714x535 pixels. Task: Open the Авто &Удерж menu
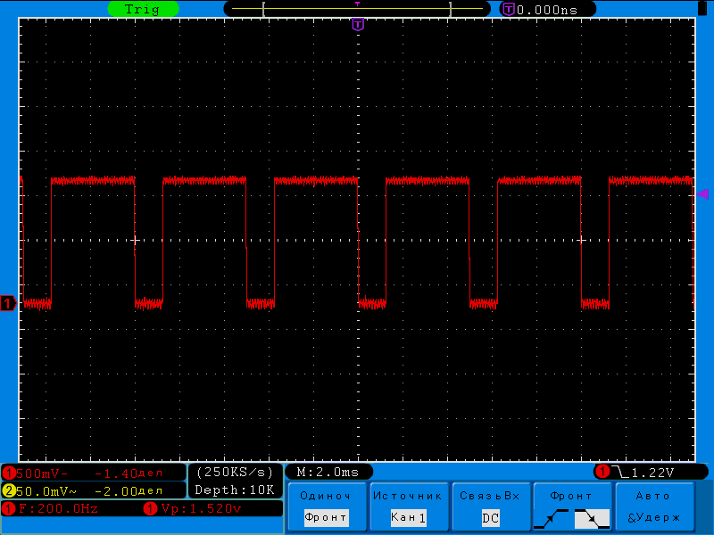pos(653,506)
